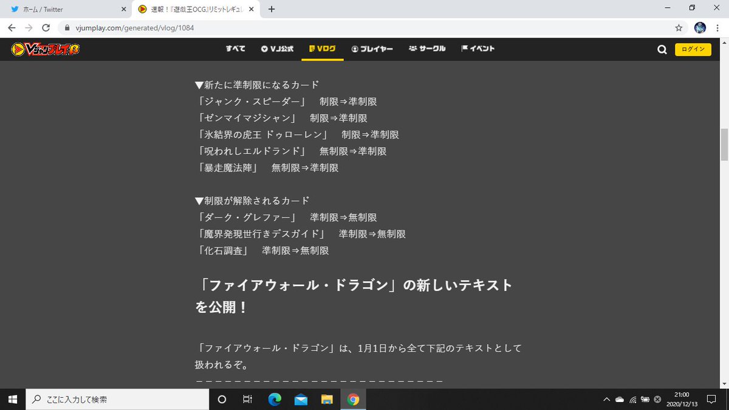Open the VJ公式 section
The width and height of the screenshot is (729, 410).
pyautogui.click(x=278, y=49)
